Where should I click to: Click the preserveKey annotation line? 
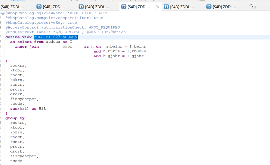(x=41, y=23)
